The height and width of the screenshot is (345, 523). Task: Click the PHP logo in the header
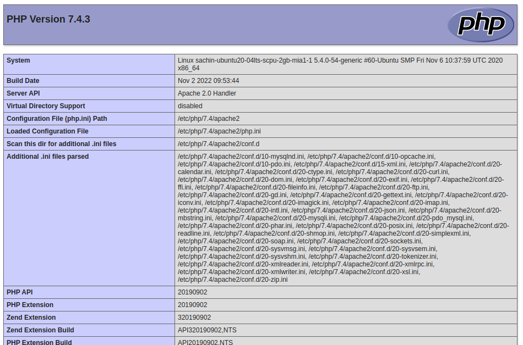481,25
